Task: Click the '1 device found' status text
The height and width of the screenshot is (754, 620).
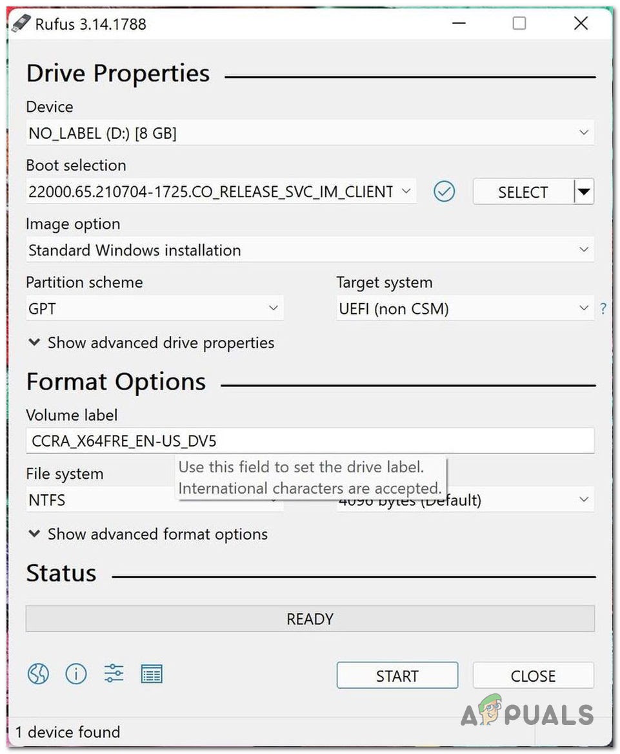Action: pos(68,732)
